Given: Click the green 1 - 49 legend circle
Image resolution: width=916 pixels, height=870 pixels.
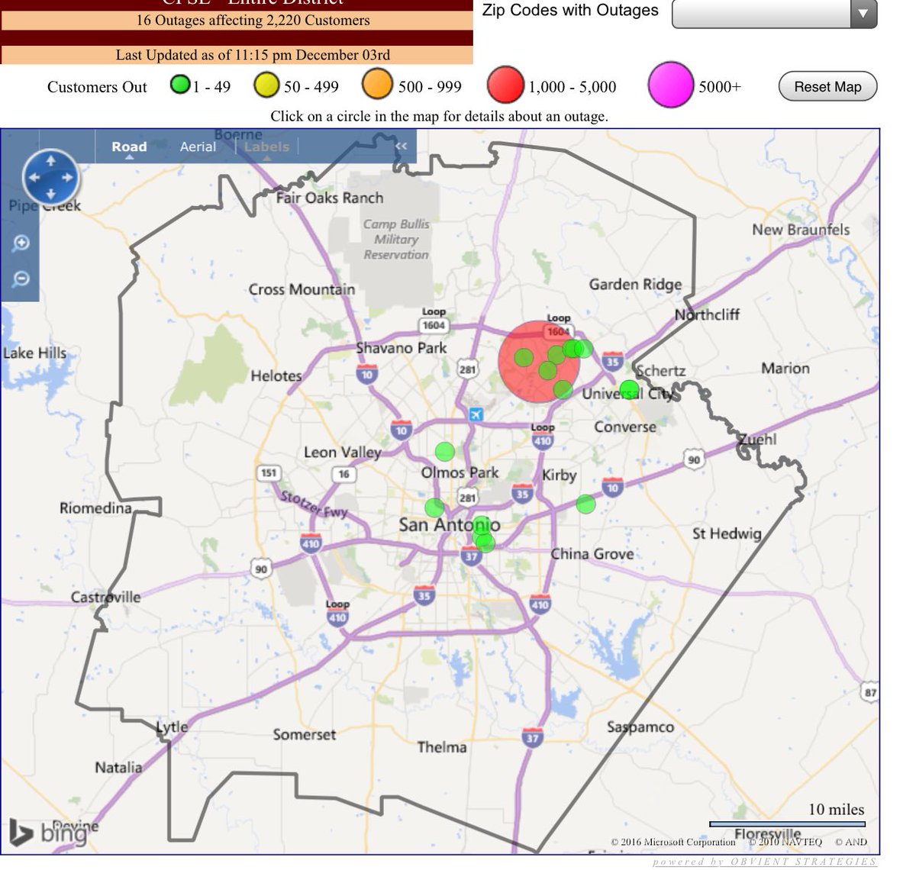Looking at the screenshot, I should 179,85.
